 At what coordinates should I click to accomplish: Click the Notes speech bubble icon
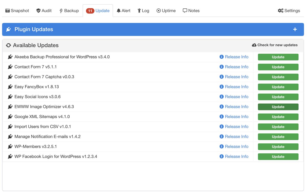(185, 10)
